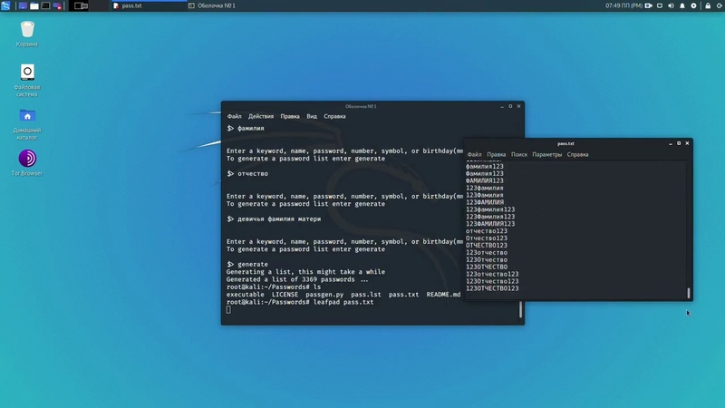Open Leafpad's Параметры menu

(x=547, y=154)
